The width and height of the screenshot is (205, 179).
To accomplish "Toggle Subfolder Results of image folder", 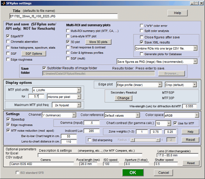I will coord(44,68).
